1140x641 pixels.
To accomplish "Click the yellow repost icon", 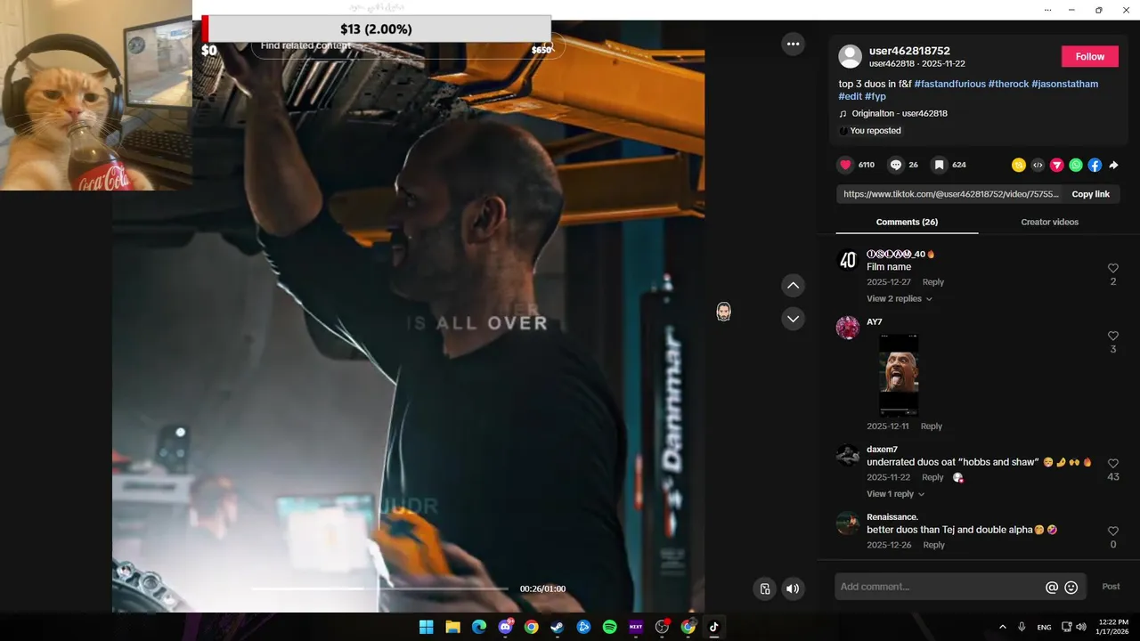I will pyautogui.click(x=1019, y=165).
